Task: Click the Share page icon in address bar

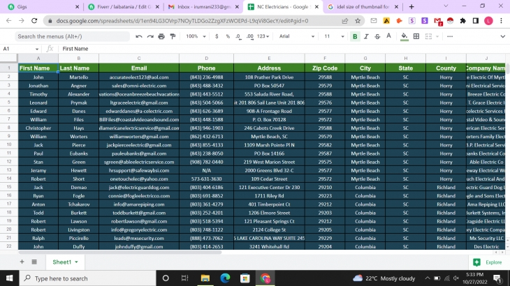Action: (x=344, y=21)
